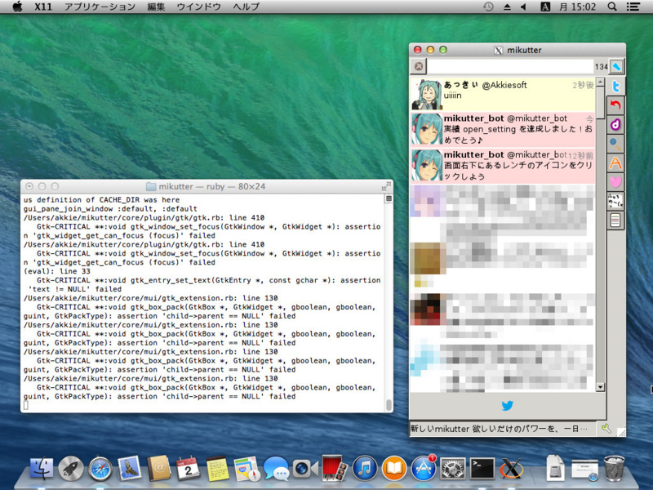The width and height of the screenshot is (653, 490).
Task: Click the mikutter timeline scrollbar thumb
Action: (600, 103)
